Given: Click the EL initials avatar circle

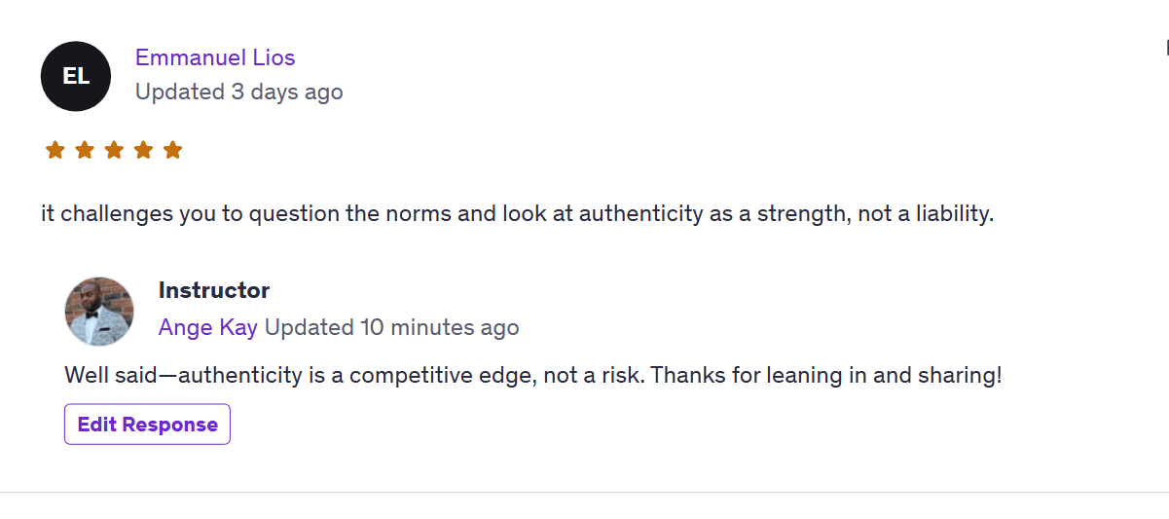Looking at the screenshot, I should [x=76, y=76].
